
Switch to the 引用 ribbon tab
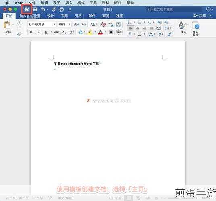pyautogui.click(x=78, y=16)
